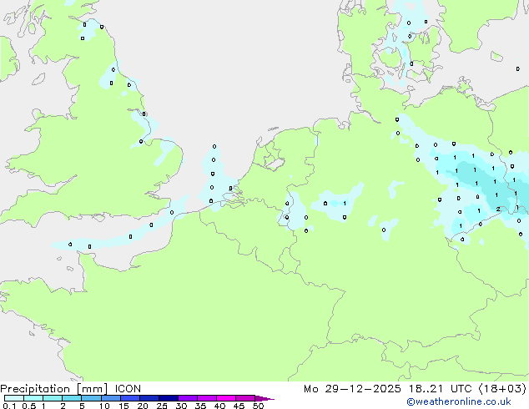Click the 0.1 legend scale label
The height and width of the screenshot is (409, 529).
[8, 406]
